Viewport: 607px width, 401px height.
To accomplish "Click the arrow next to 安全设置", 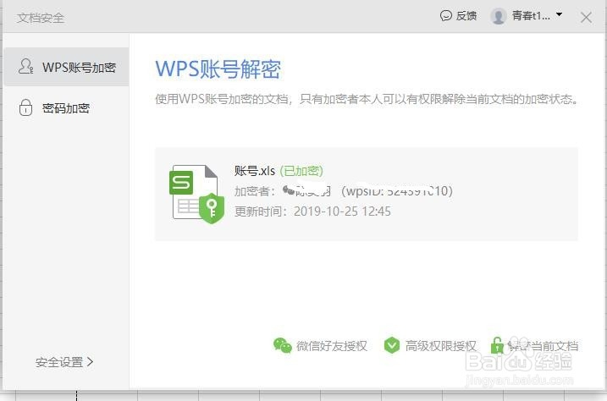I will [90, 361].
